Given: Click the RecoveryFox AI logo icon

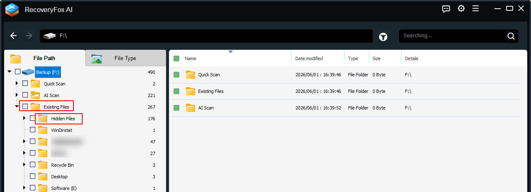Looking at the screenshot, I should (x=12, y=9).
